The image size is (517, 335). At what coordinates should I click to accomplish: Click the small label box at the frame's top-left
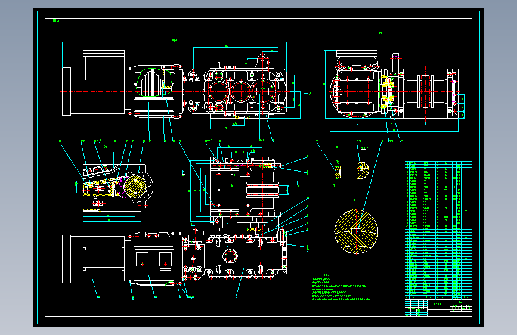(56, 21)
